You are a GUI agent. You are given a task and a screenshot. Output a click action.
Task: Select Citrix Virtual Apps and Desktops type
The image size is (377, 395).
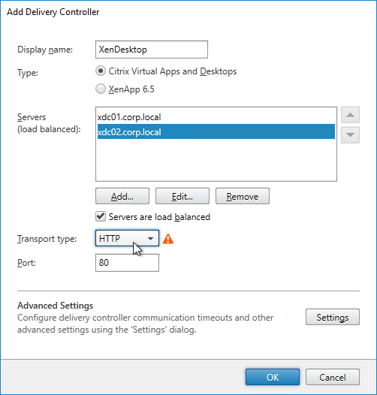click(101, 71)
